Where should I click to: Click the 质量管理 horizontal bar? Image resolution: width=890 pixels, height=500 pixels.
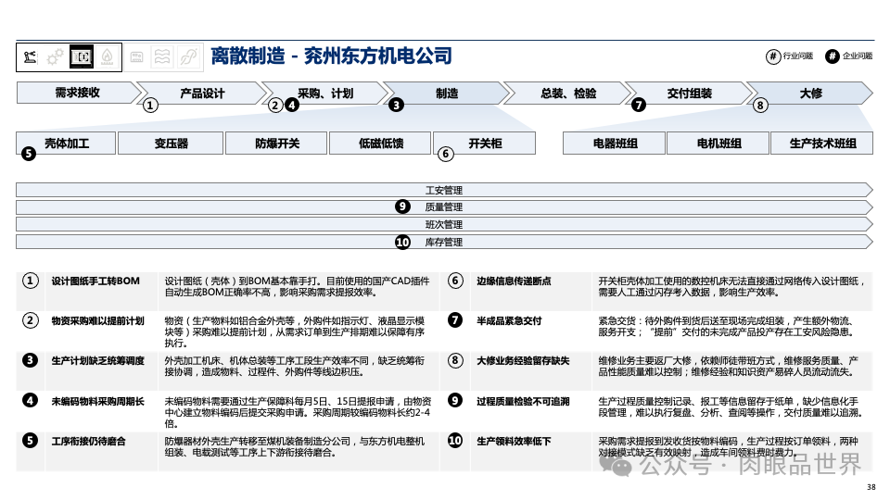pyautogui.click(x=444, y=206)
